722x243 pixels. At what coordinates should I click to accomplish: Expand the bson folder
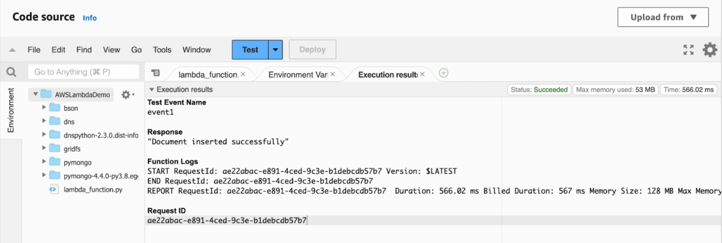pos(44,108)
